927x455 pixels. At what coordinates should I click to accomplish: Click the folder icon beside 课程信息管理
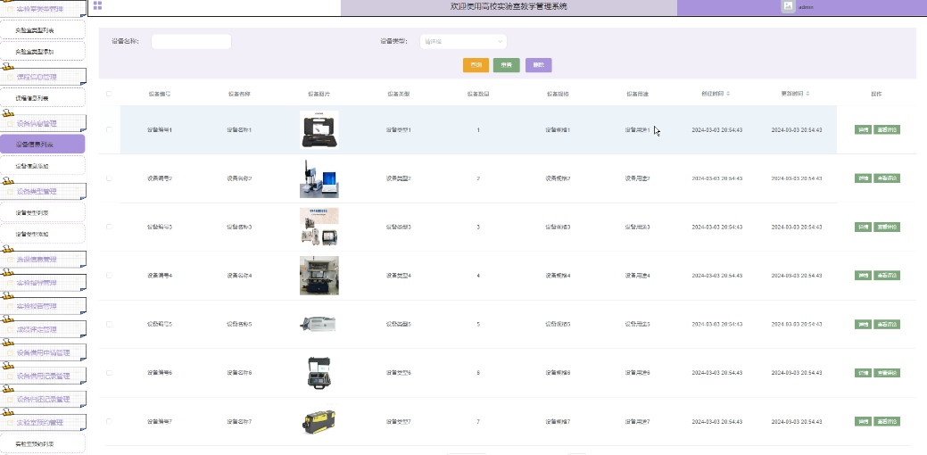(10, 77)
